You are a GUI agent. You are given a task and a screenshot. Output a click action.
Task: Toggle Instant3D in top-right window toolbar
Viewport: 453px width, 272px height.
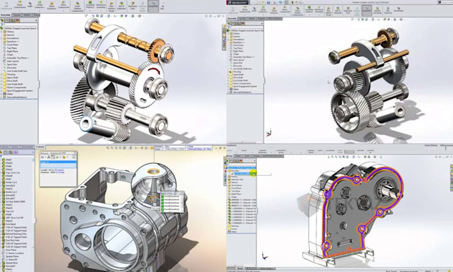367,9
